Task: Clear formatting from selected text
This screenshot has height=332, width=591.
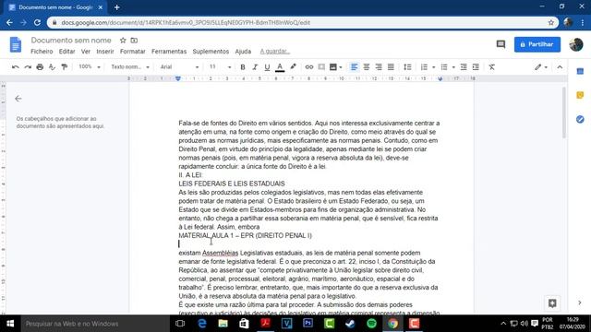Action: pos(492,67)
